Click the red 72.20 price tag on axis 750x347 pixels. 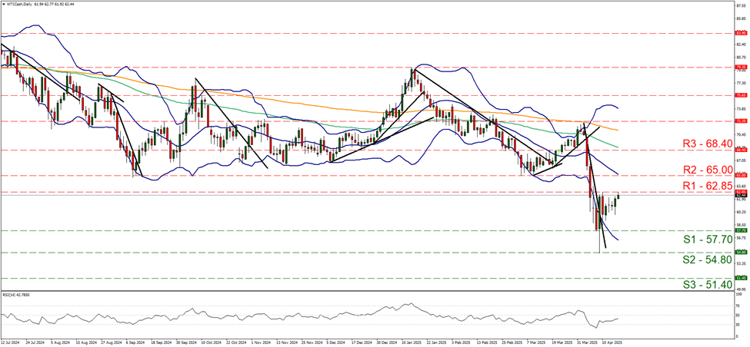tap(741, 121)
